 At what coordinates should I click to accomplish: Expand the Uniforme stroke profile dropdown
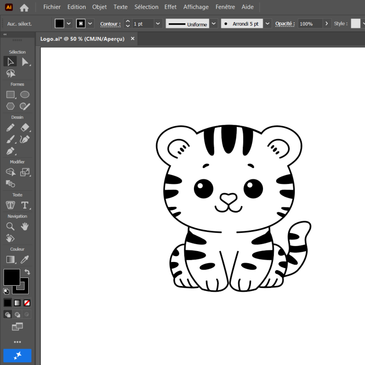[214, 24]
